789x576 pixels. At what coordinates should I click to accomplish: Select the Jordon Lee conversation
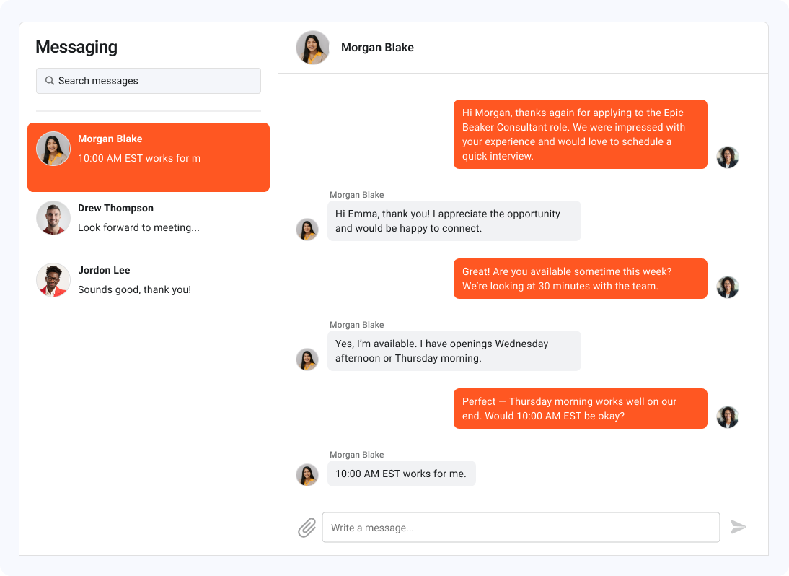click(x=148, y=279)
